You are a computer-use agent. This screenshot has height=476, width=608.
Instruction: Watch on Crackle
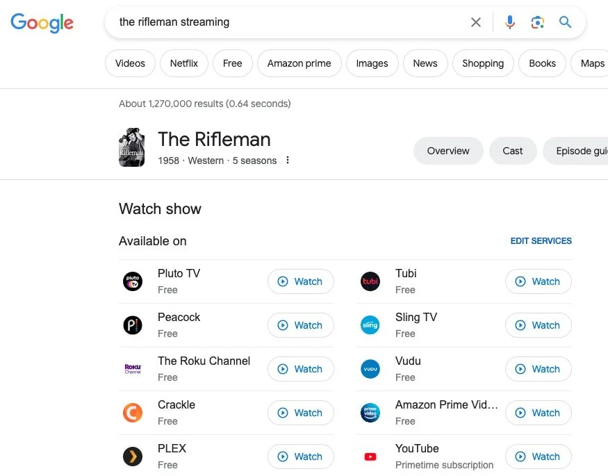[x=300, y=413]
